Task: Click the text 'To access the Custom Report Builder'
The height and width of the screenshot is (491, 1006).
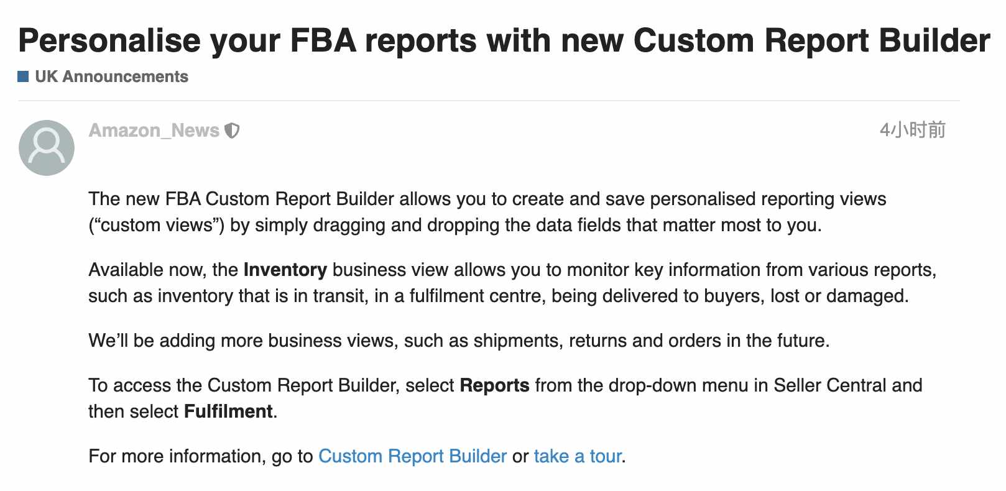Action: click(243, 385)
